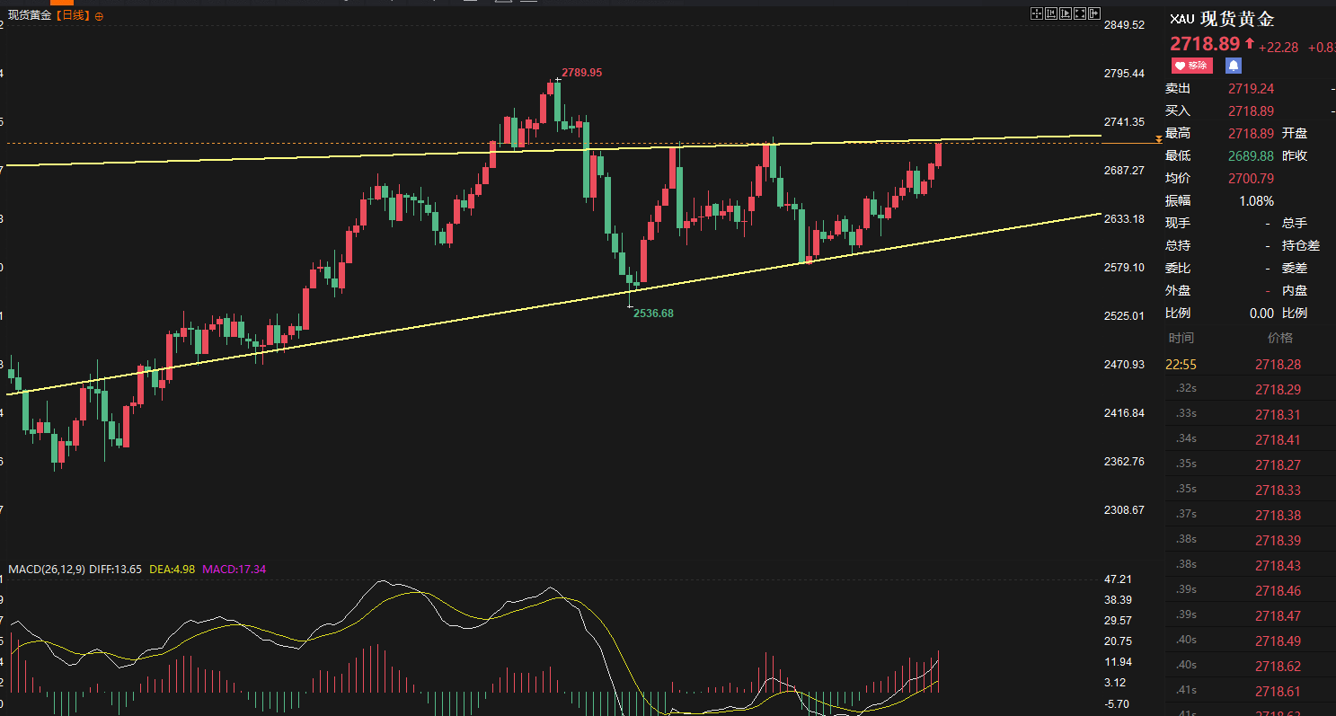The width and height of the screenshot is (1336, 716).
Task: Click the 卖出 price 2719.24
Action: click(x=1252, y=88)
